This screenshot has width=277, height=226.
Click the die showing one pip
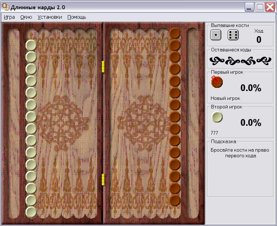click(x=216, y=35)
